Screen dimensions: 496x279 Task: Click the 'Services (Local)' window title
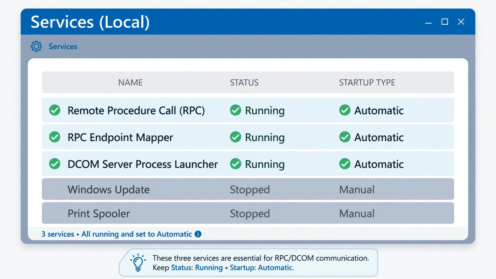point(90,22)
